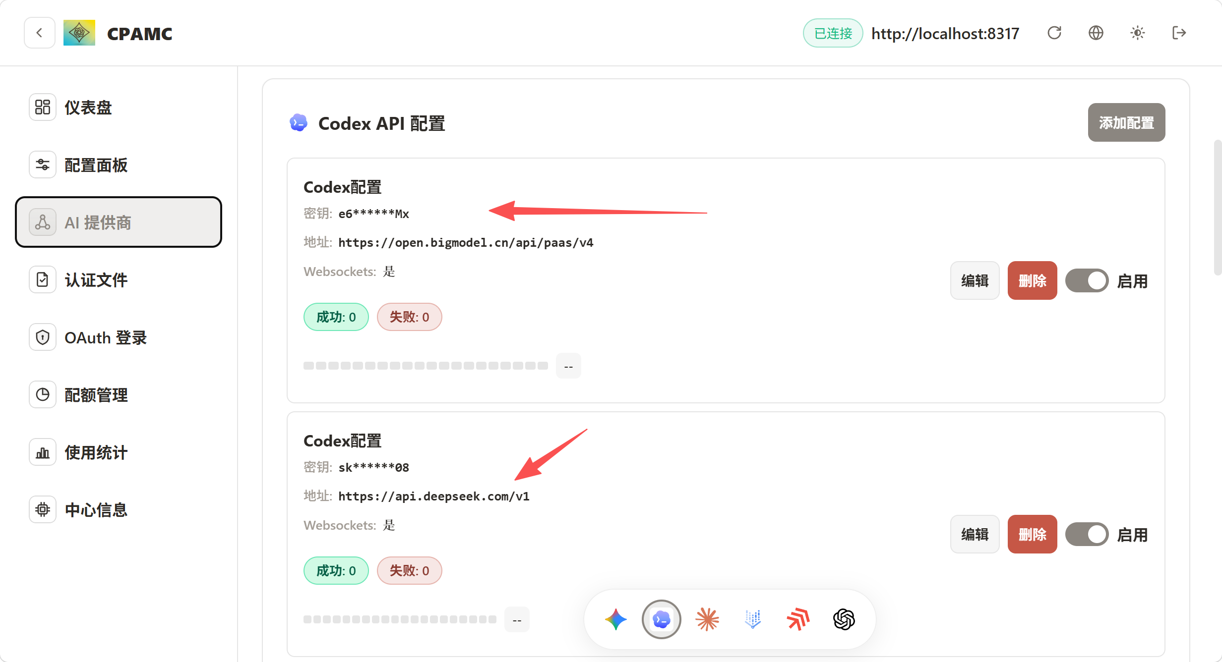Open the language globe icon
This screenshot has width=1222, height=662.
[1096, 33]
